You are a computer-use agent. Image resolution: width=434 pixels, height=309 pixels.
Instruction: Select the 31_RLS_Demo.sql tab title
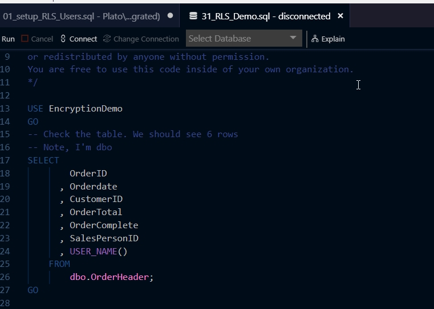[x=266, y=16]
